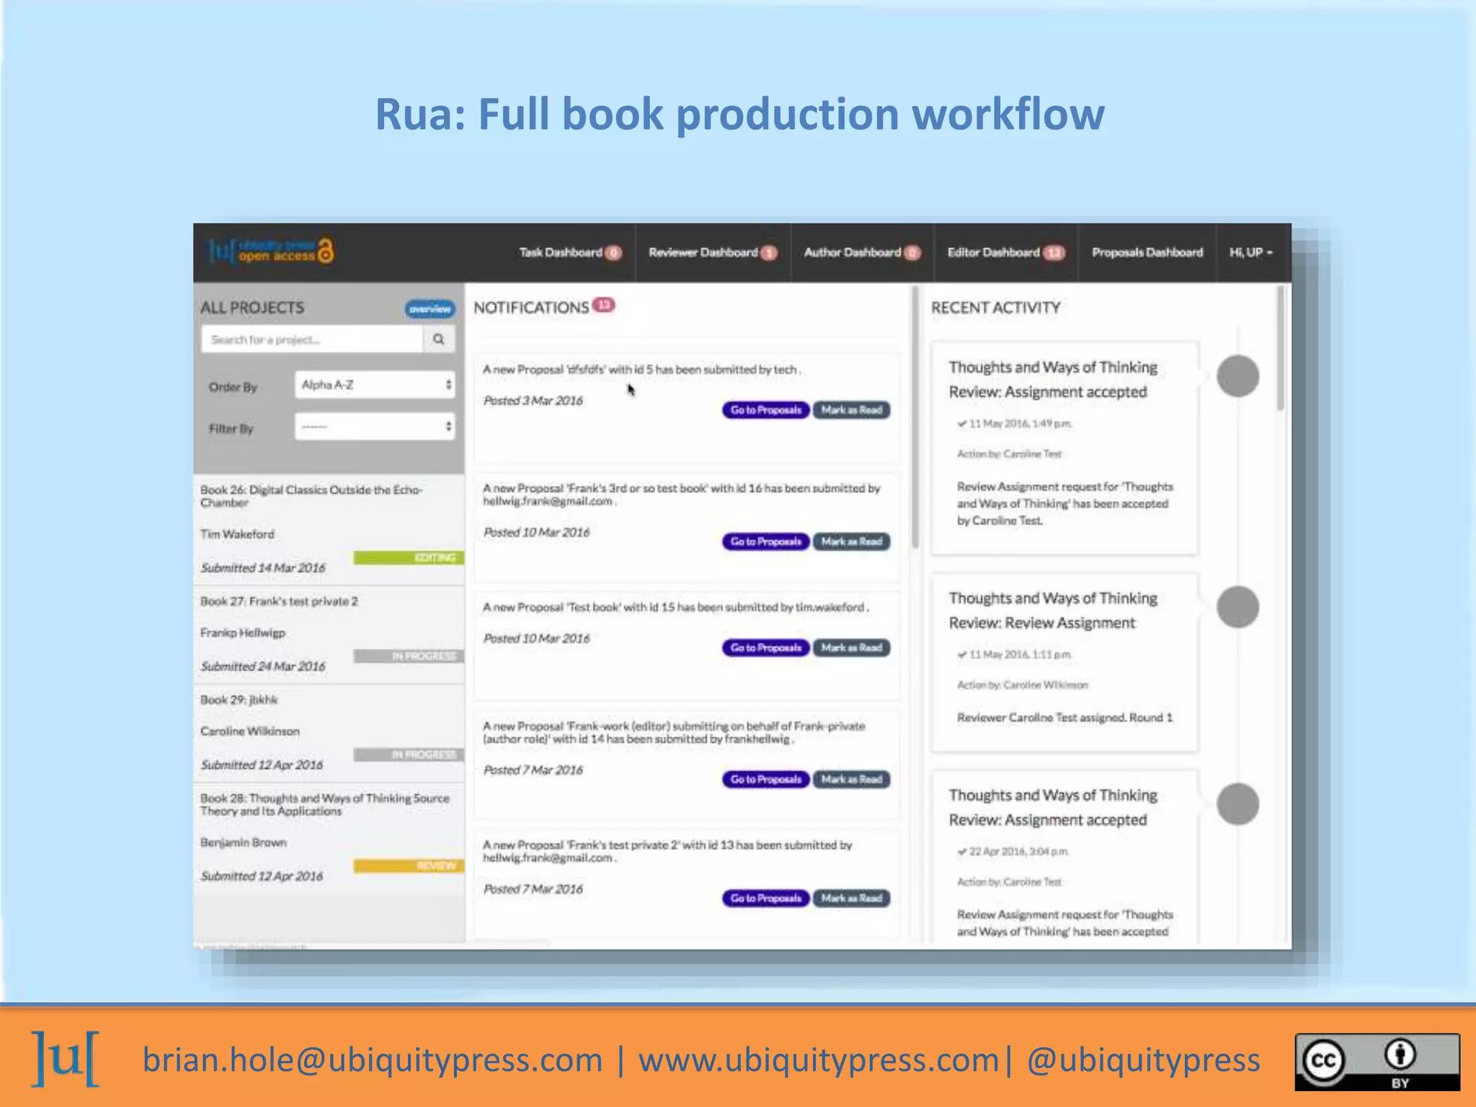Expand the Hi, UP user menu
The height and width of the screenshot is (1107, 1476).
point(1250,253)
